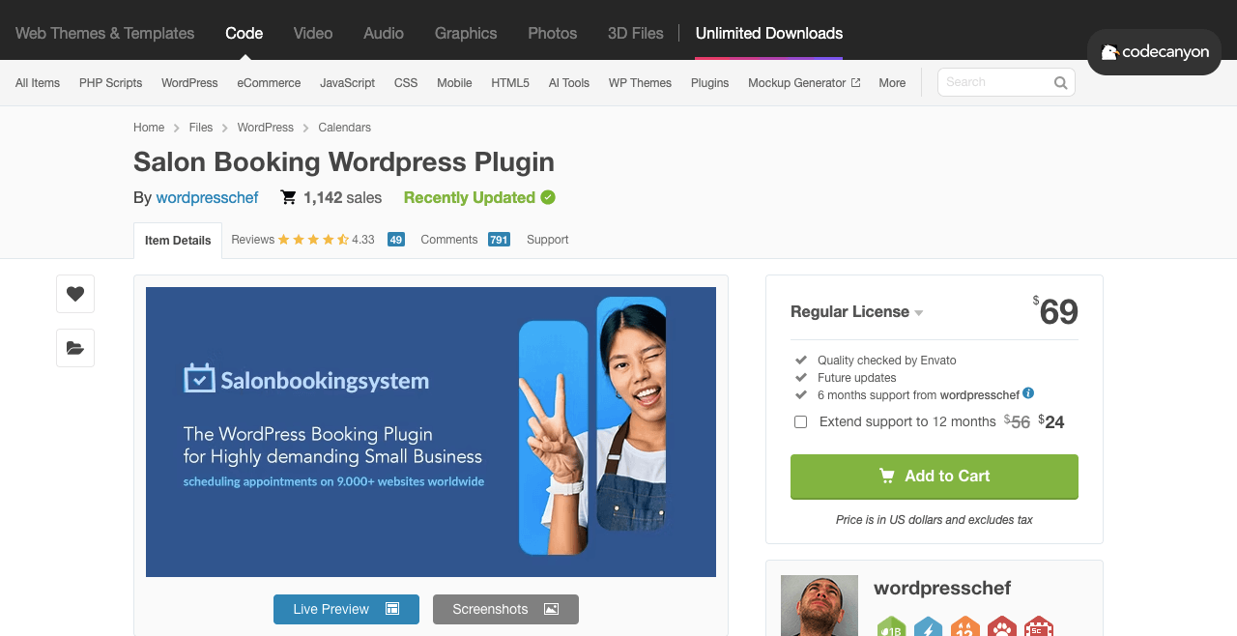Viewport: 1237px width, 636px height.
Task: Click into the Search input field
Action: pyautogui.click(x=995, y=83)
